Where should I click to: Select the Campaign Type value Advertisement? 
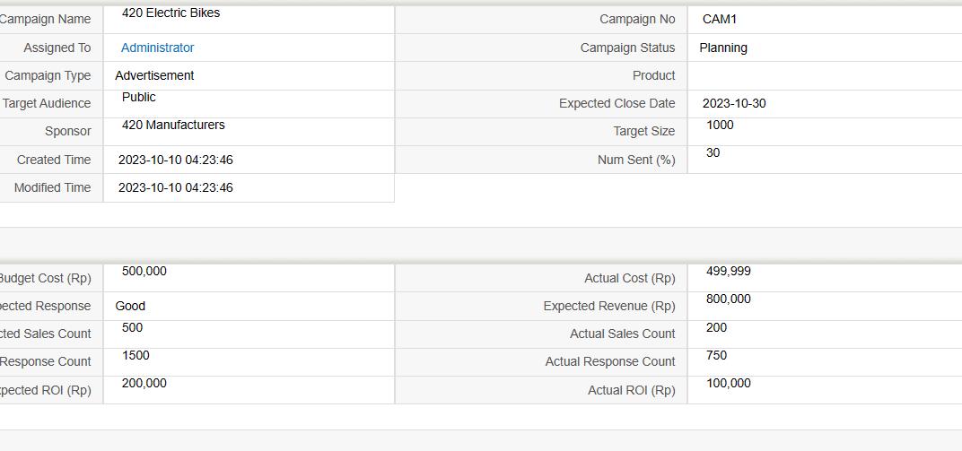tap(154, 75)
